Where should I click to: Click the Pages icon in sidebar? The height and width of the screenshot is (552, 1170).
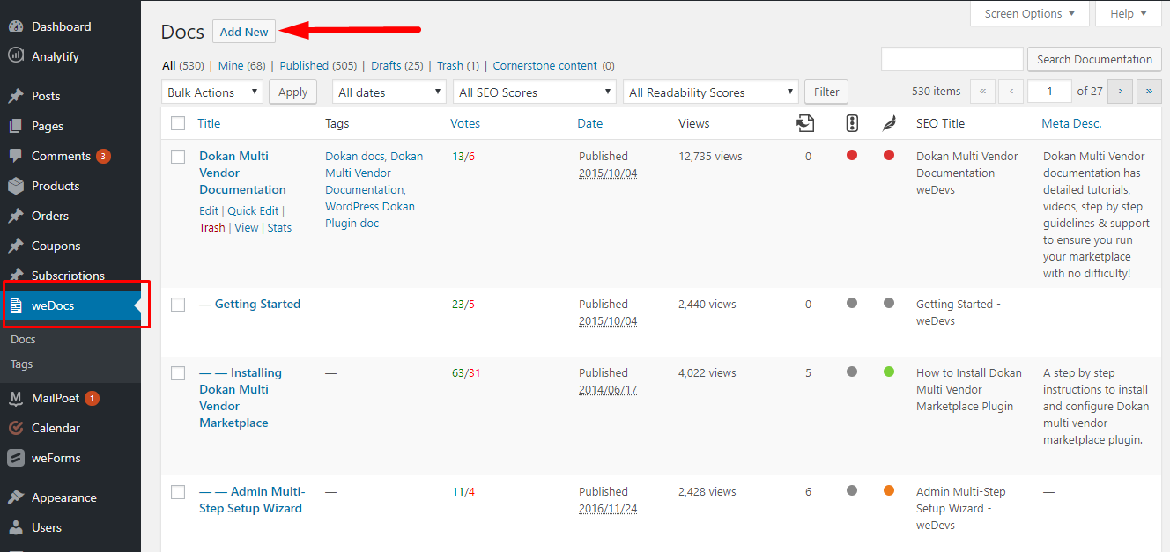[16, 126]
